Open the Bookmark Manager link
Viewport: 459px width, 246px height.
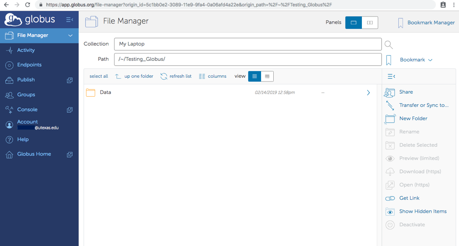point(431,23)
